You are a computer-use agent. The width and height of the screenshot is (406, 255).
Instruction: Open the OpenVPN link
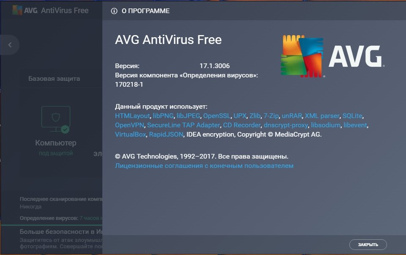(x=129, y=125)
